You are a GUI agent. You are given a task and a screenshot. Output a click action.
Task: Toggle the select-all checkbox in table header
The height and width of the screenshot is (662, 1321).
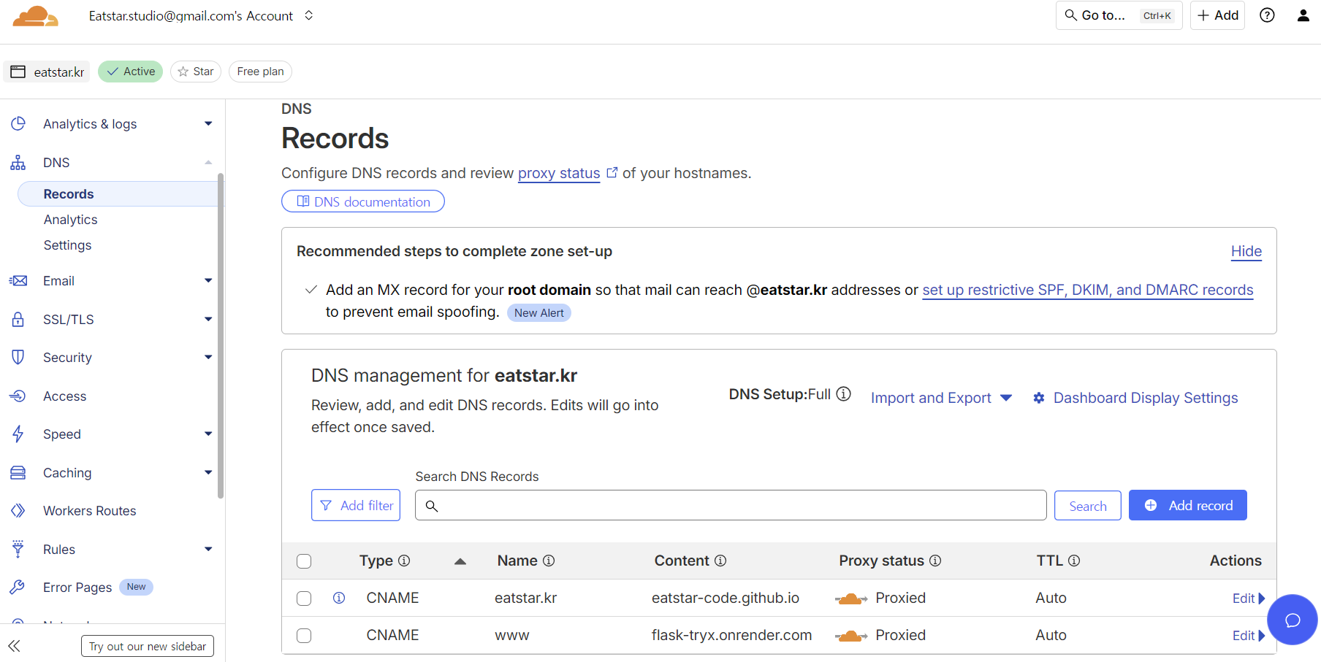point(304,561)
